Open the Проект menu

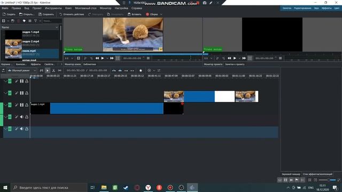point(37,8)
